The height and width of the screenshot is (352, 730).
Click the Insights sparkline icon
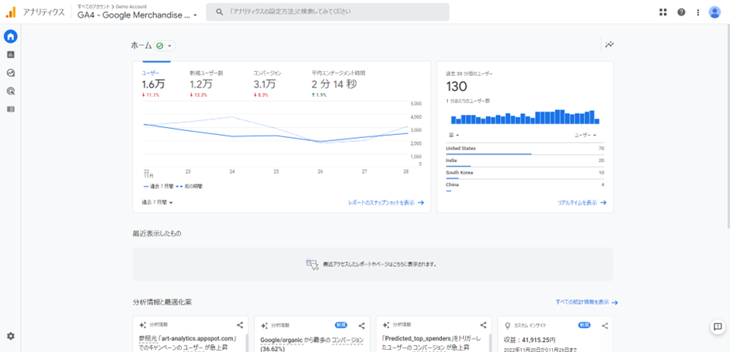(x=609, y=45)
